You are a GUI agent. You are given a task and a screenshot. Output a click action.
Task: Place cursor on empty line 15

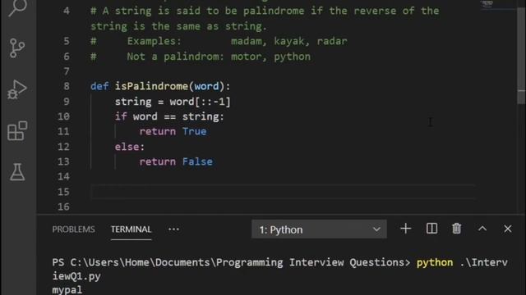tap(283, 192)
